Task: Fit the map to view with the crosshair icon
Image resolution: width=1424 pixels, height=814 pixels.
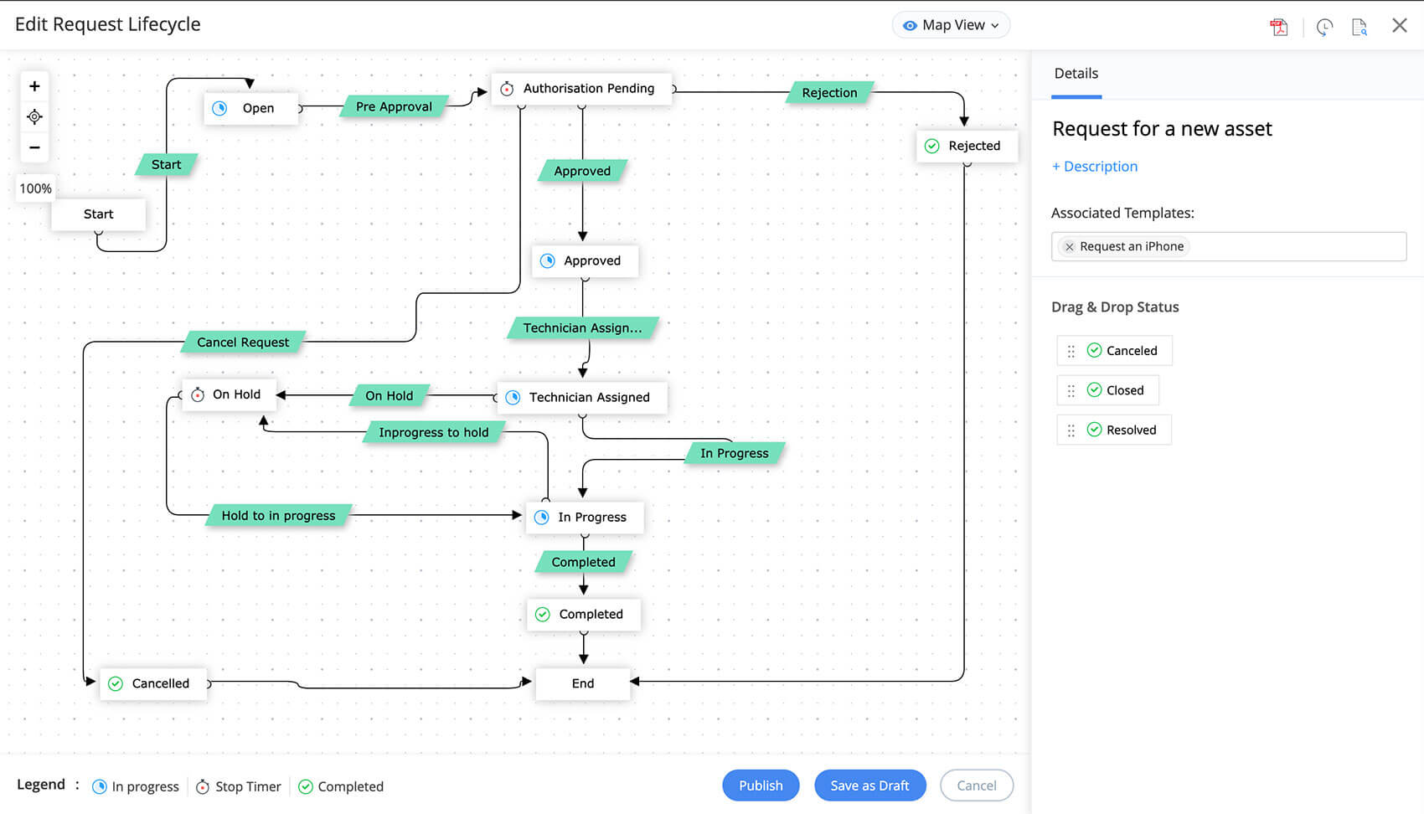Action: [34, 116]
